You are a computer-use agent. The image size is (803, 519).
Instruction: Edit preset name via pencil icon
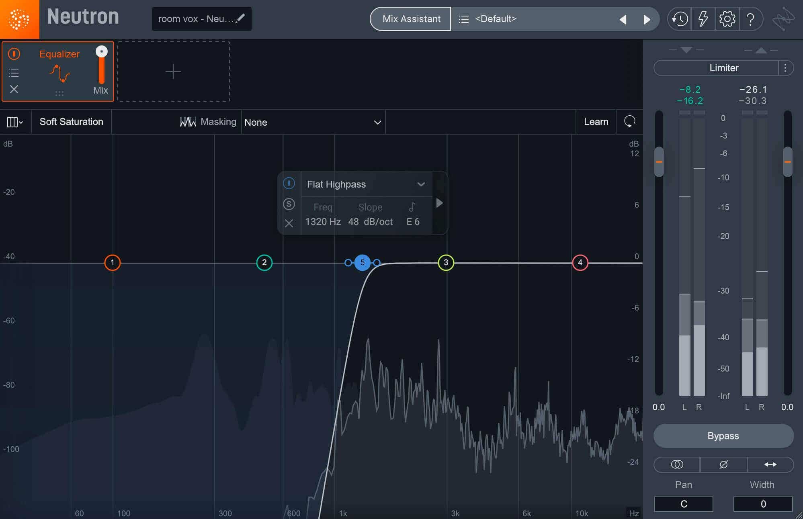(x=240, y=18)
